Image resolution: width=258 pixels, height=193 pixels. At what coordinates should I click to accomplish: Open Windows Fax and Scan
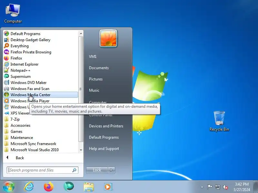tap(41, 89)
